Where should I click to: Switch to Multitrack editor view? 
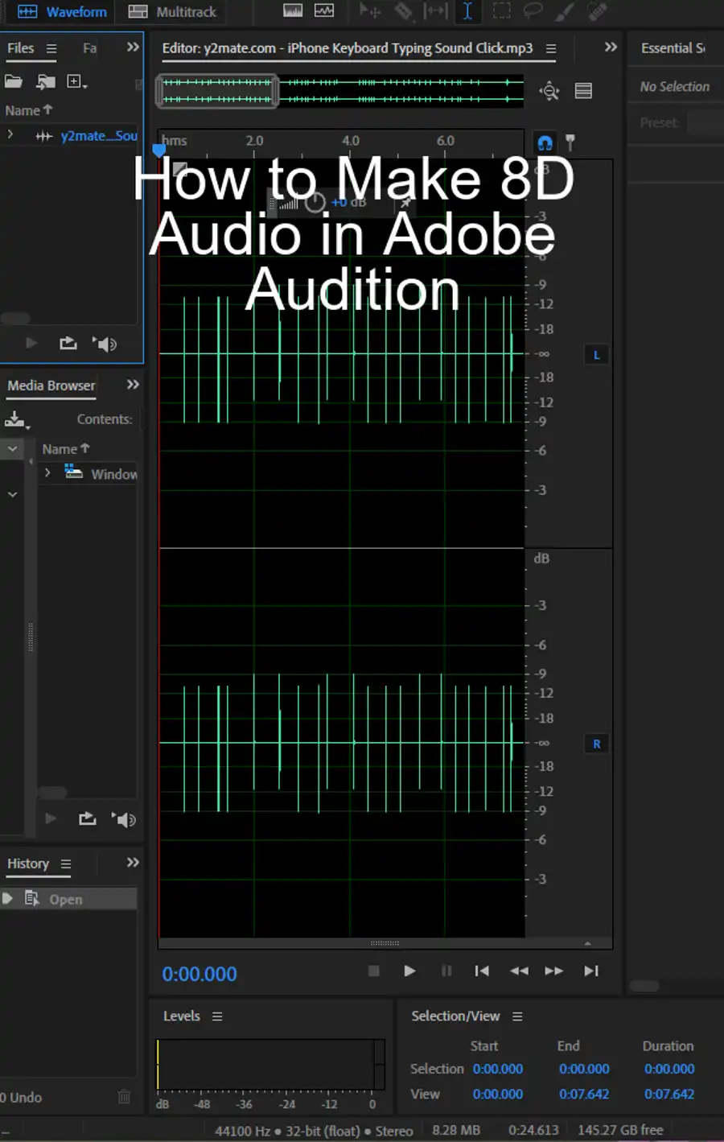click(172, 12)
